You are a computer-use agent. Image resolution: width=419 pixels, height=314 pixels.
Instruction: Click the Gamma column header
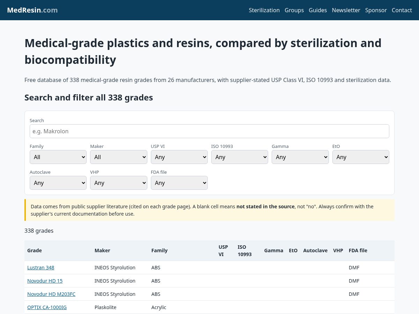[274, 251]
